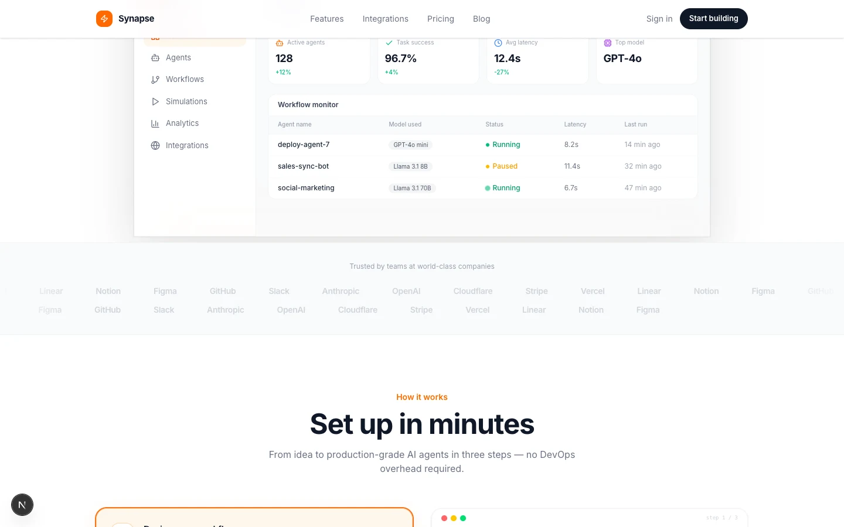The height and width of the screenshot is (527, 844).
Task: Open Features in the navigation bar
Action: click(x=327, y=19)
